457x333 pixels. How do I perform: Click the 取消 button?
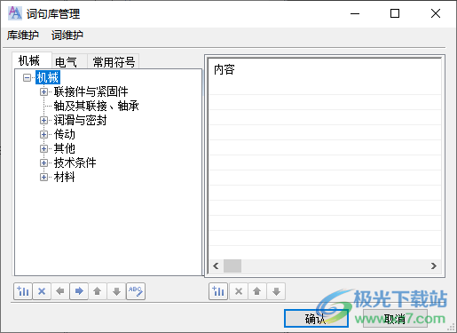click(x=395, y=319)
